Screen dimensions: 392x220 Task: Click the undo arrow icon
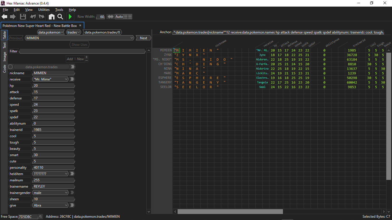33,17
